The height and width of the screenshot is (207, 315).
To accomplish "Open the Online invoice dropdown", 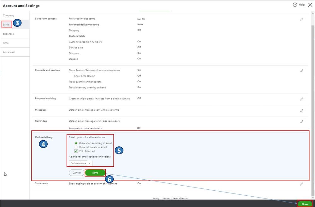I will [x=81, y=163].
